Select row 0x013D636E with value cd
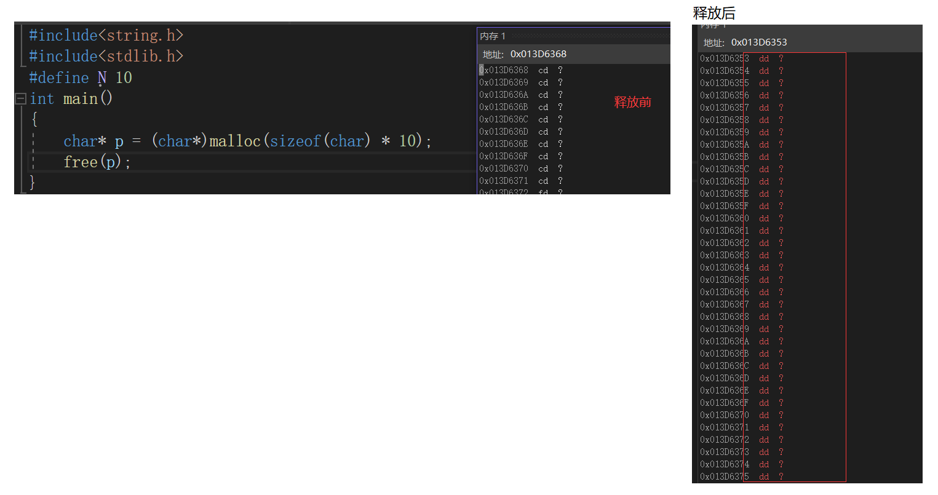938x495 pixels. coord(522,144)
